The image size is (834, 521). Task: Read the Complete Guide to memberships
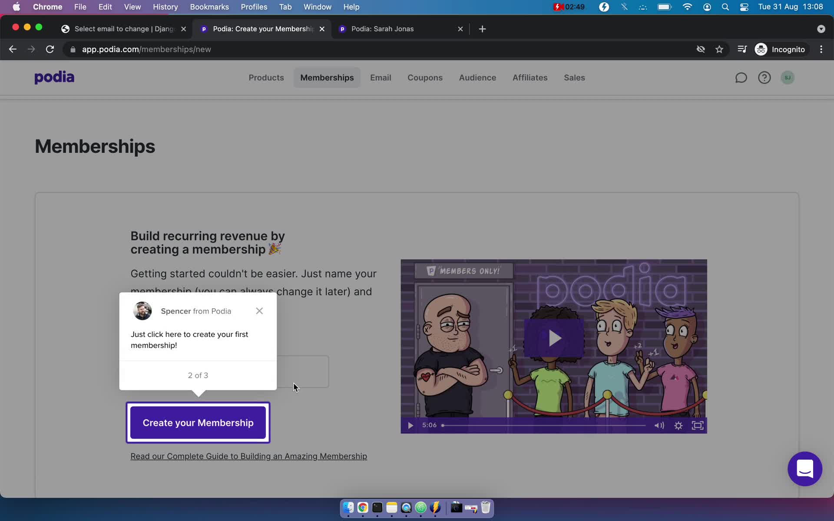click(x=248, y=456)
